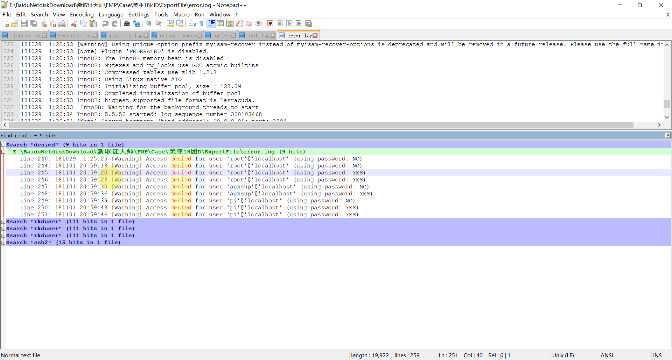Run macro multiple times icon
The height and width of the screenshot is (360, 672).
pos(299,23)
